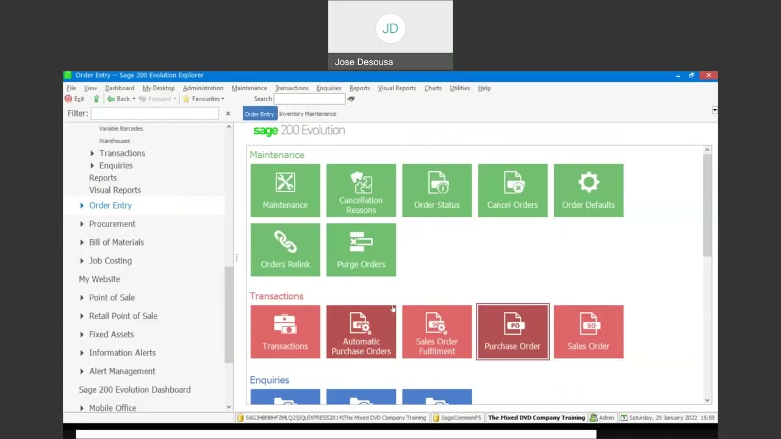
Task: Click the main panel scroll-down arrow
Action: tap(707, 400)
